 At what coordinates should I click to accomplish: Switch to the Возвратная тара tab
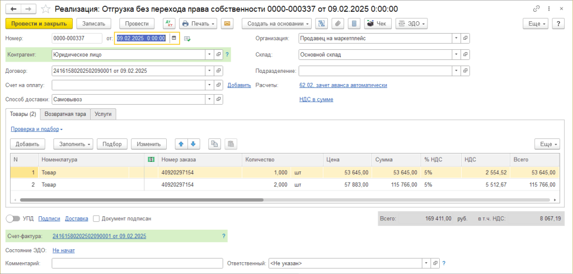(65, 114)
